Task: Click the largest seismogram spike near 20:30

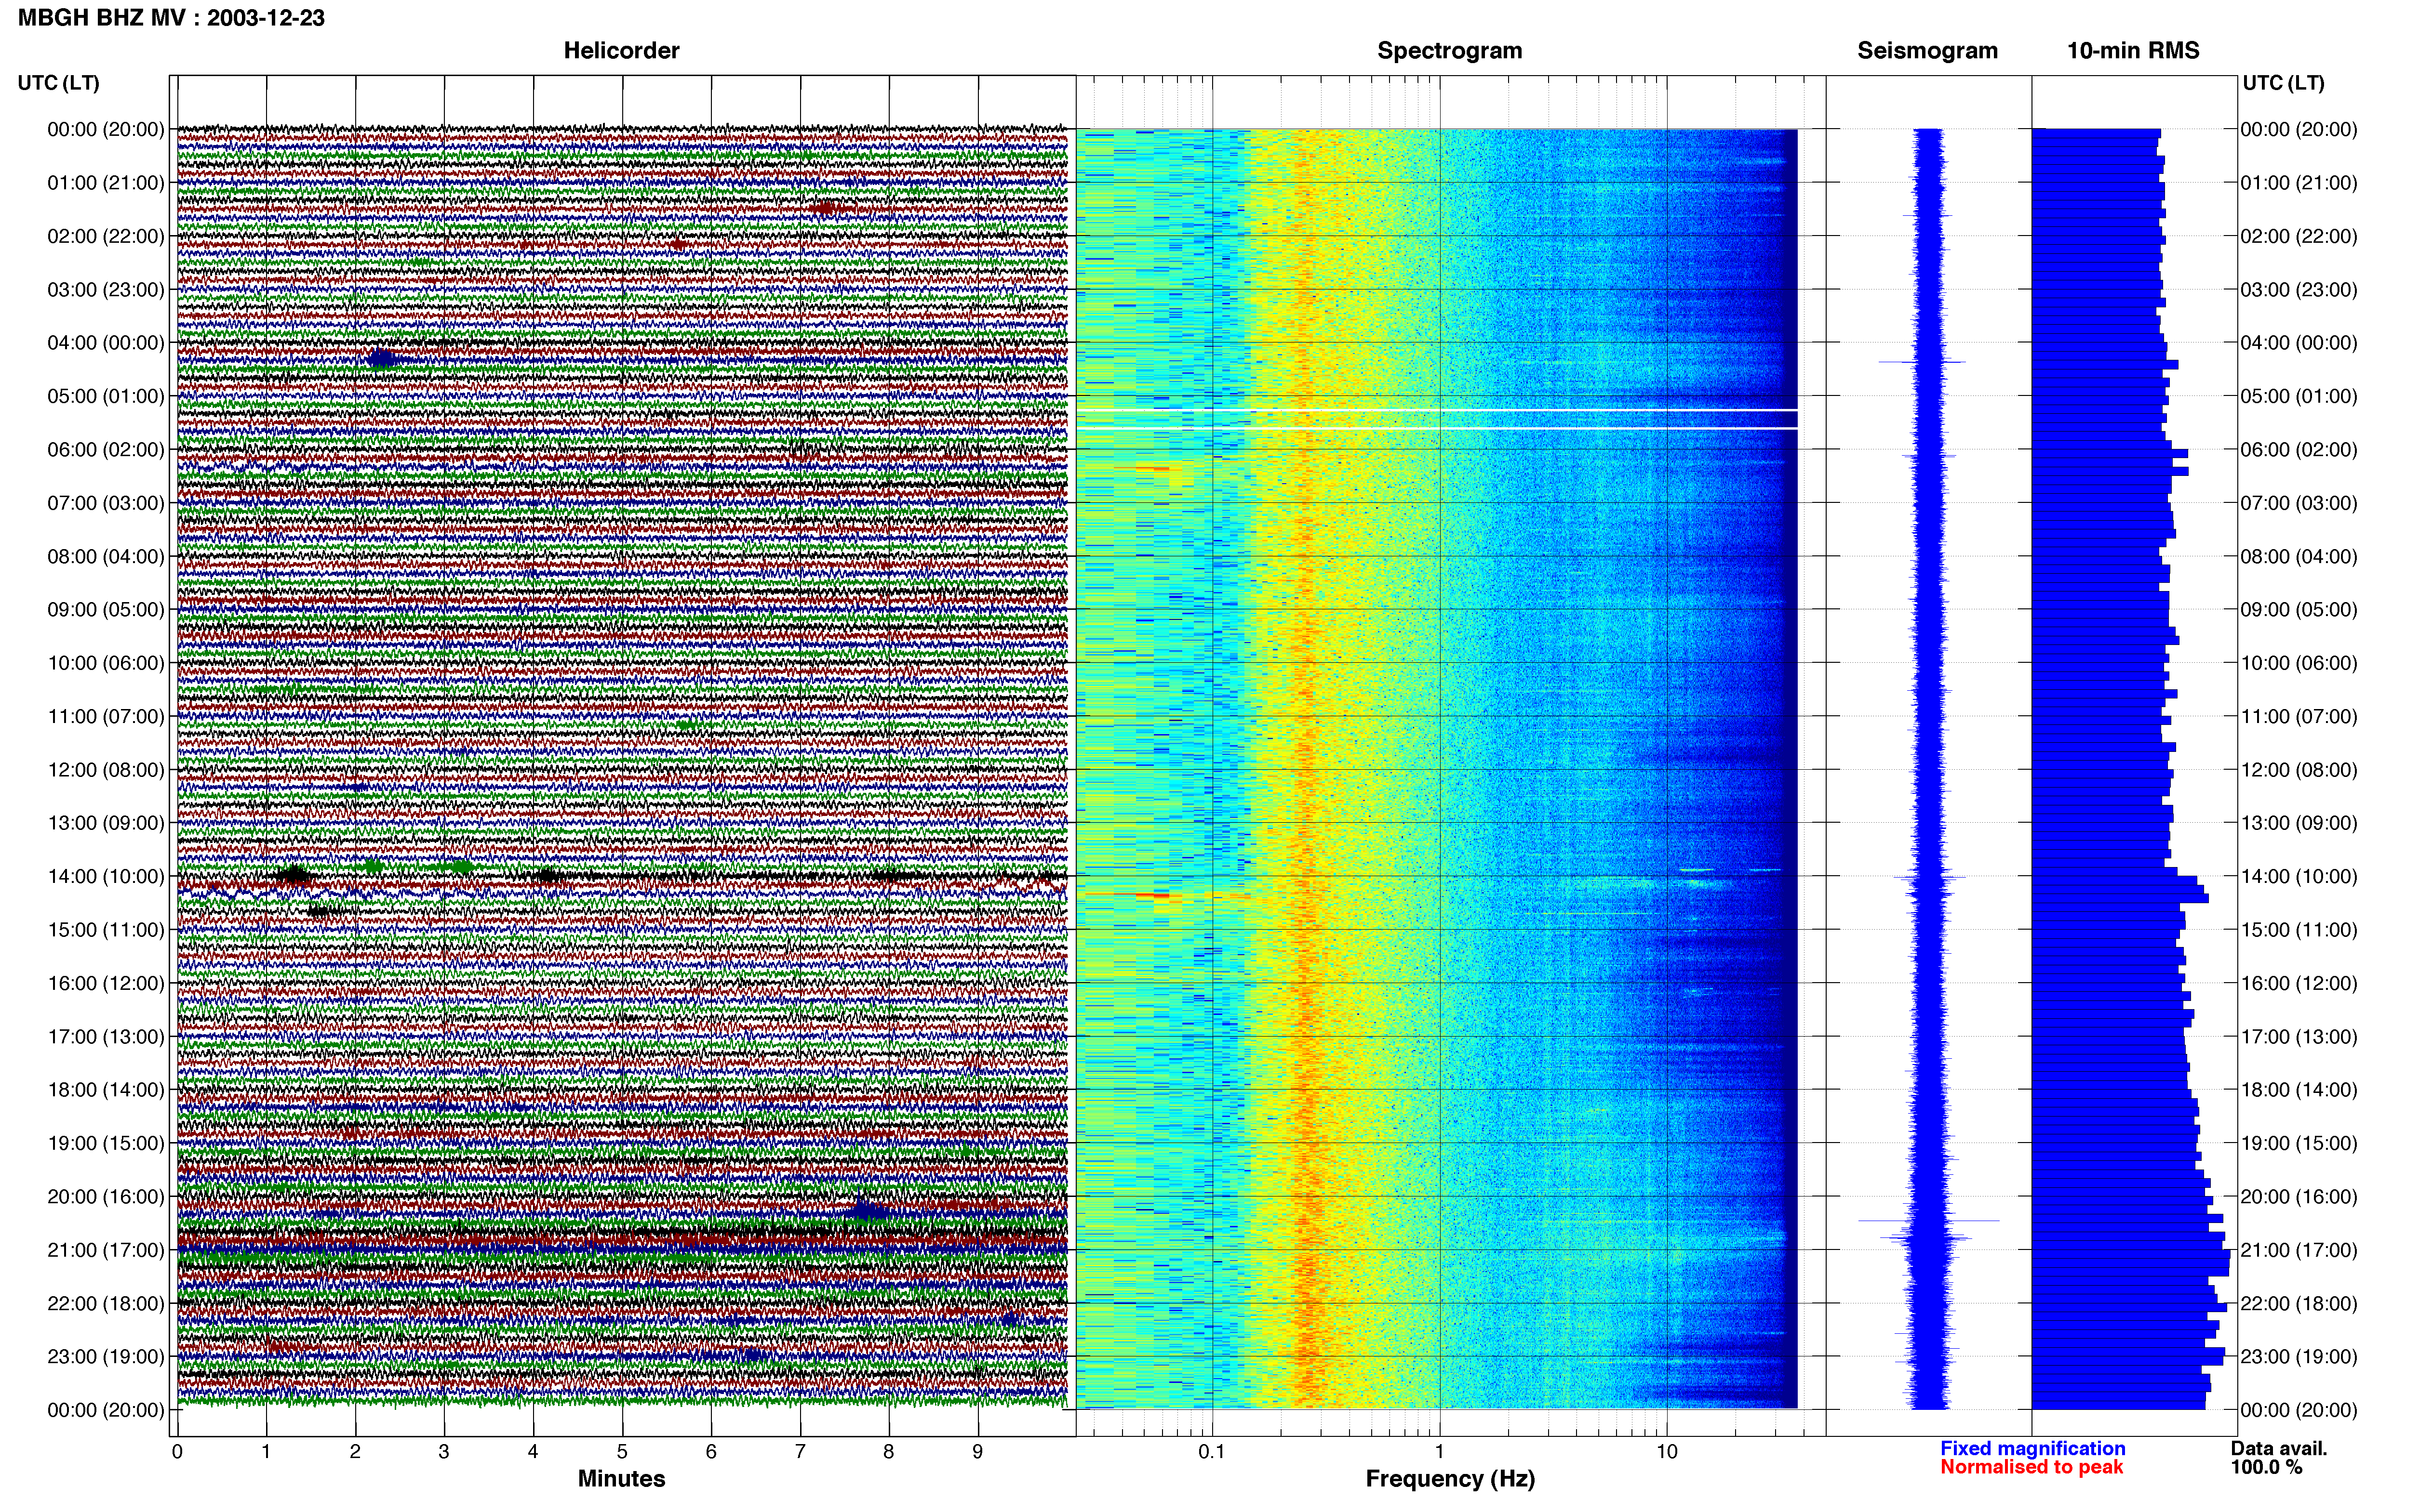Action: point(1929,1220)
